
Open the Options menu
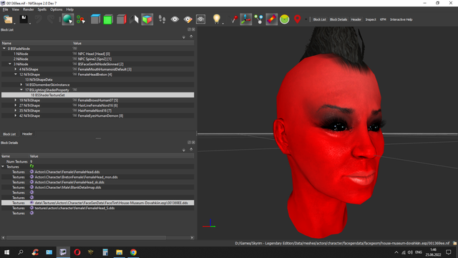pos(57,9)
